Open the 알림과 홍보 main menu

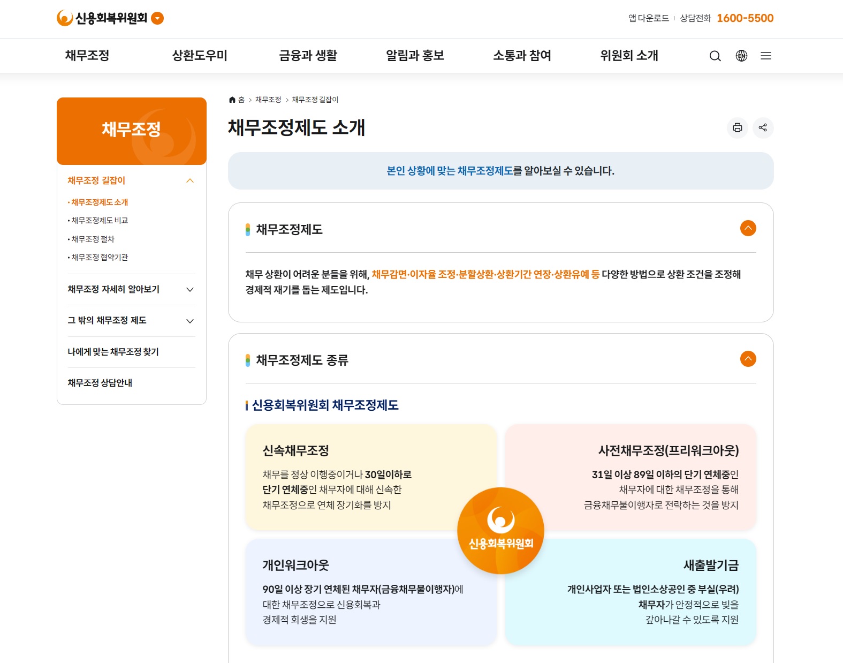point(415,56)
